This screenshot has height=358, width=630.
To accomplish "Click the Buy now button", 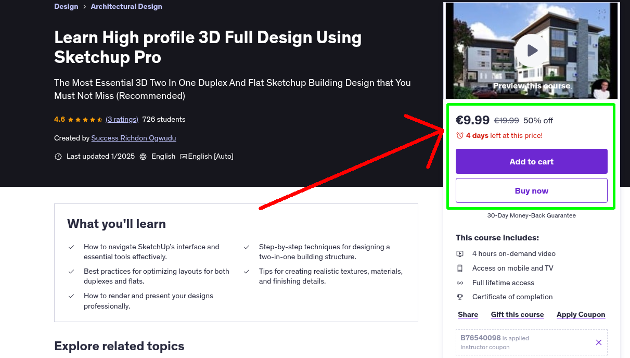I will pos(532,190).
